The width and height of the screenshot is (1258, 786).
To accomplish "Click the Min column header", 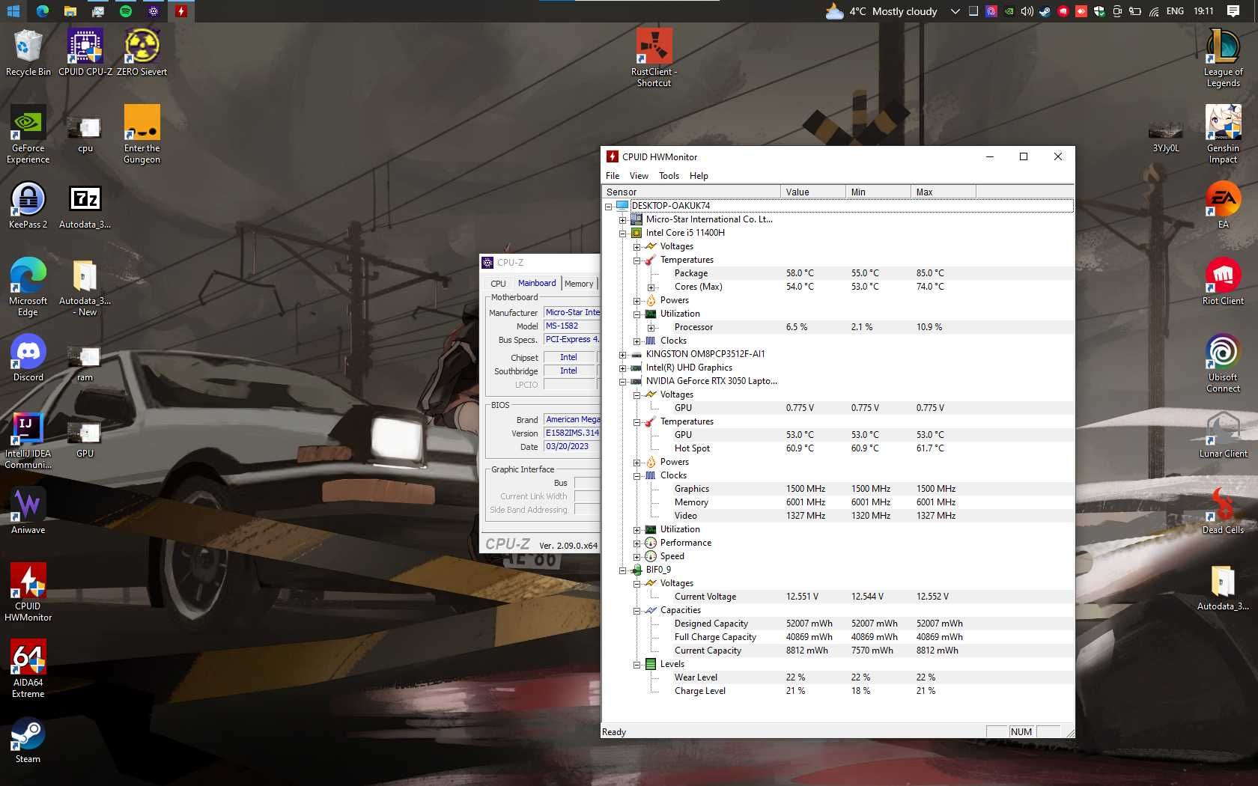I will [x=878, y=192].
